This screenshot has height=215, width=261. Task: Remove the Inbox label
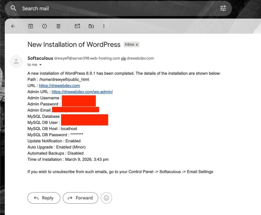[137, 45]
